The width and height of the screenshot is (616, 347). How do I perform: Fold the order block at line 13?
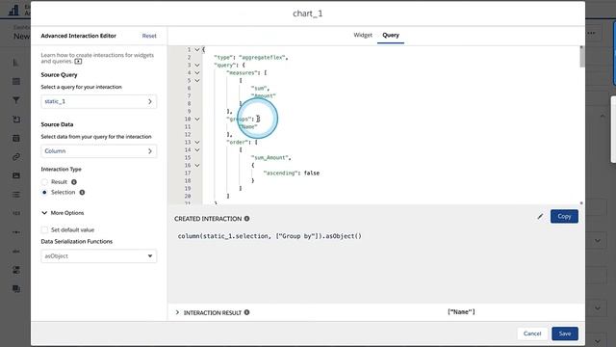click(197, 143)
